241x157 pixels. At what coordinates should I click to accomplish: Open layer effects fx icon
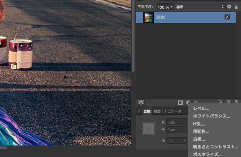pos(196,102)
